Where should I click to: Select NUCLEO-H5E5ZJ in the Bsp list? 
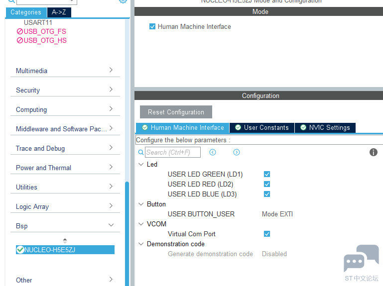65,250
